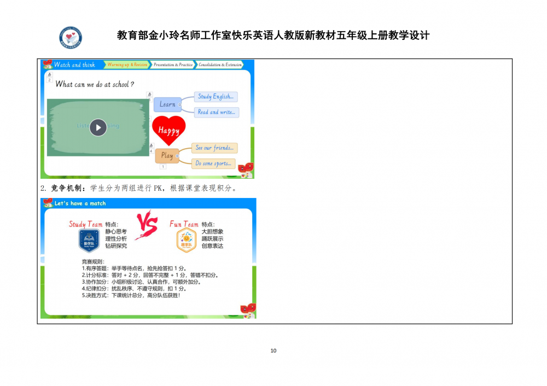The width and height of the screenshot is (547, 386).
Task: Click the Study Team shield badge
Action: point(89,240)
